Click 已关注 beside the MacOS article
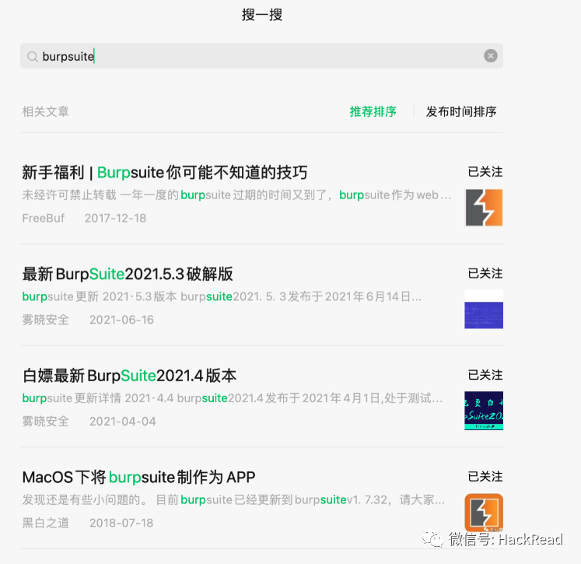 click(485, 477)
